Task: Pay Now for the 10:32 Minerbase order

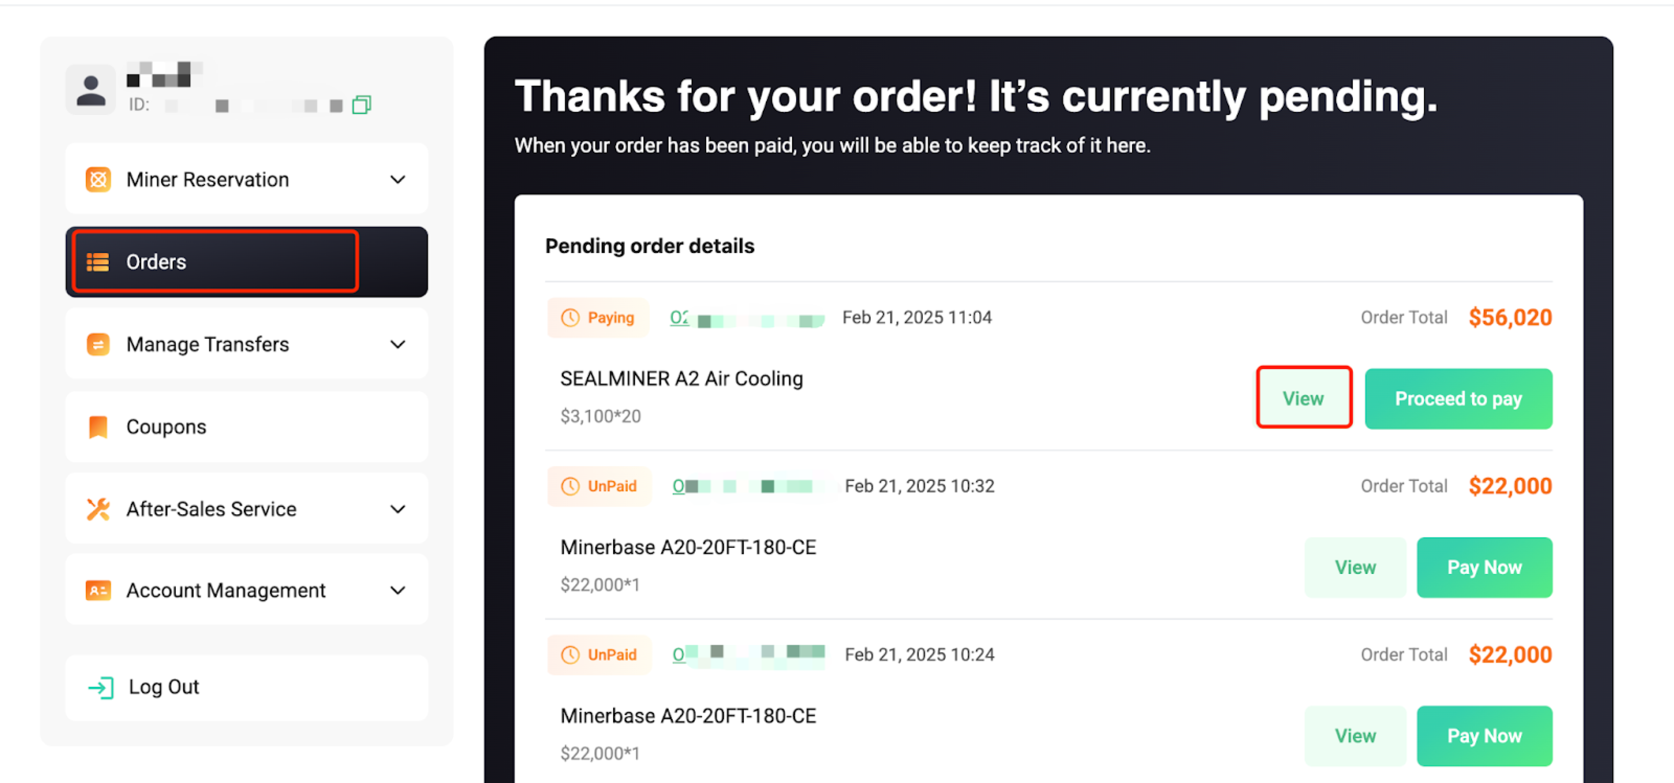Action: pos(1484,567)
